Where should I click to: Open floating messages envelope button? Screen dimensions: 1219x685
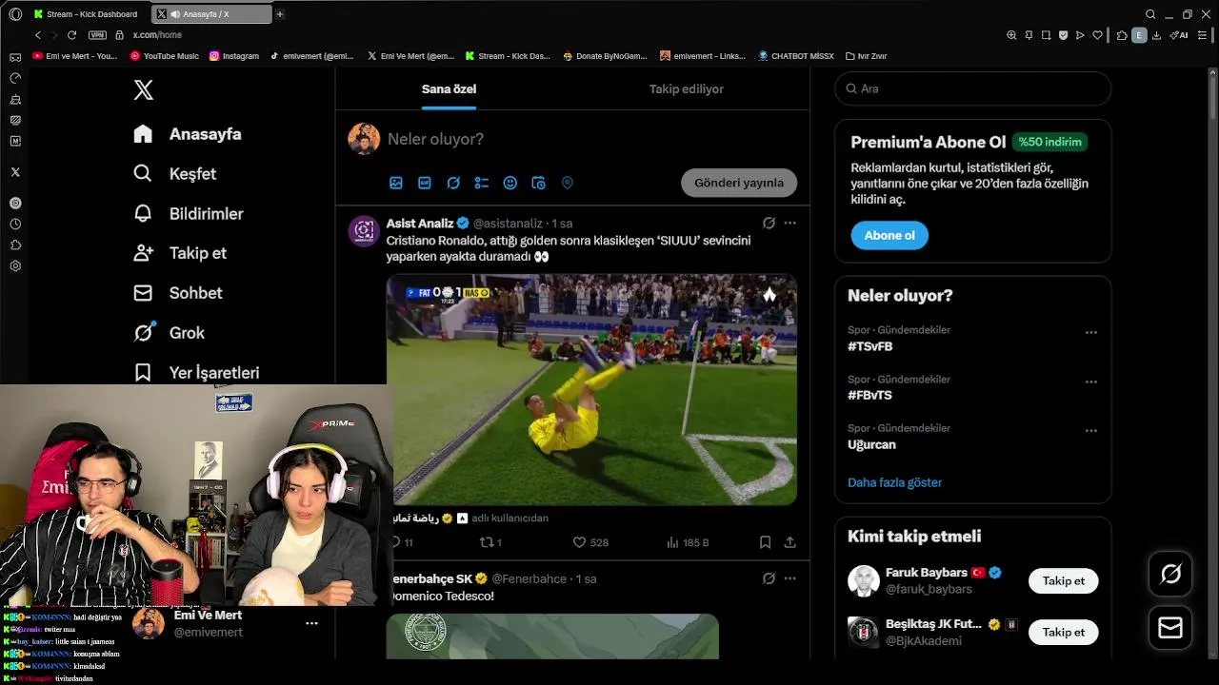point(1170,628)
